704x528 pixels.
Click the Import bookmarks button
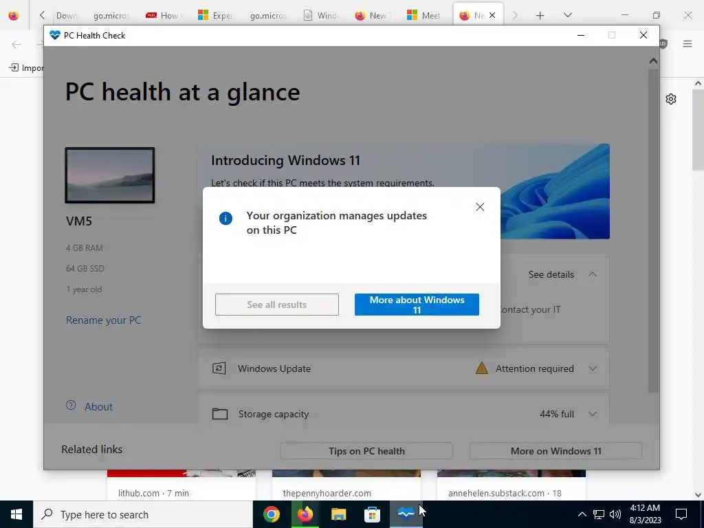click(x=26, y=68)
